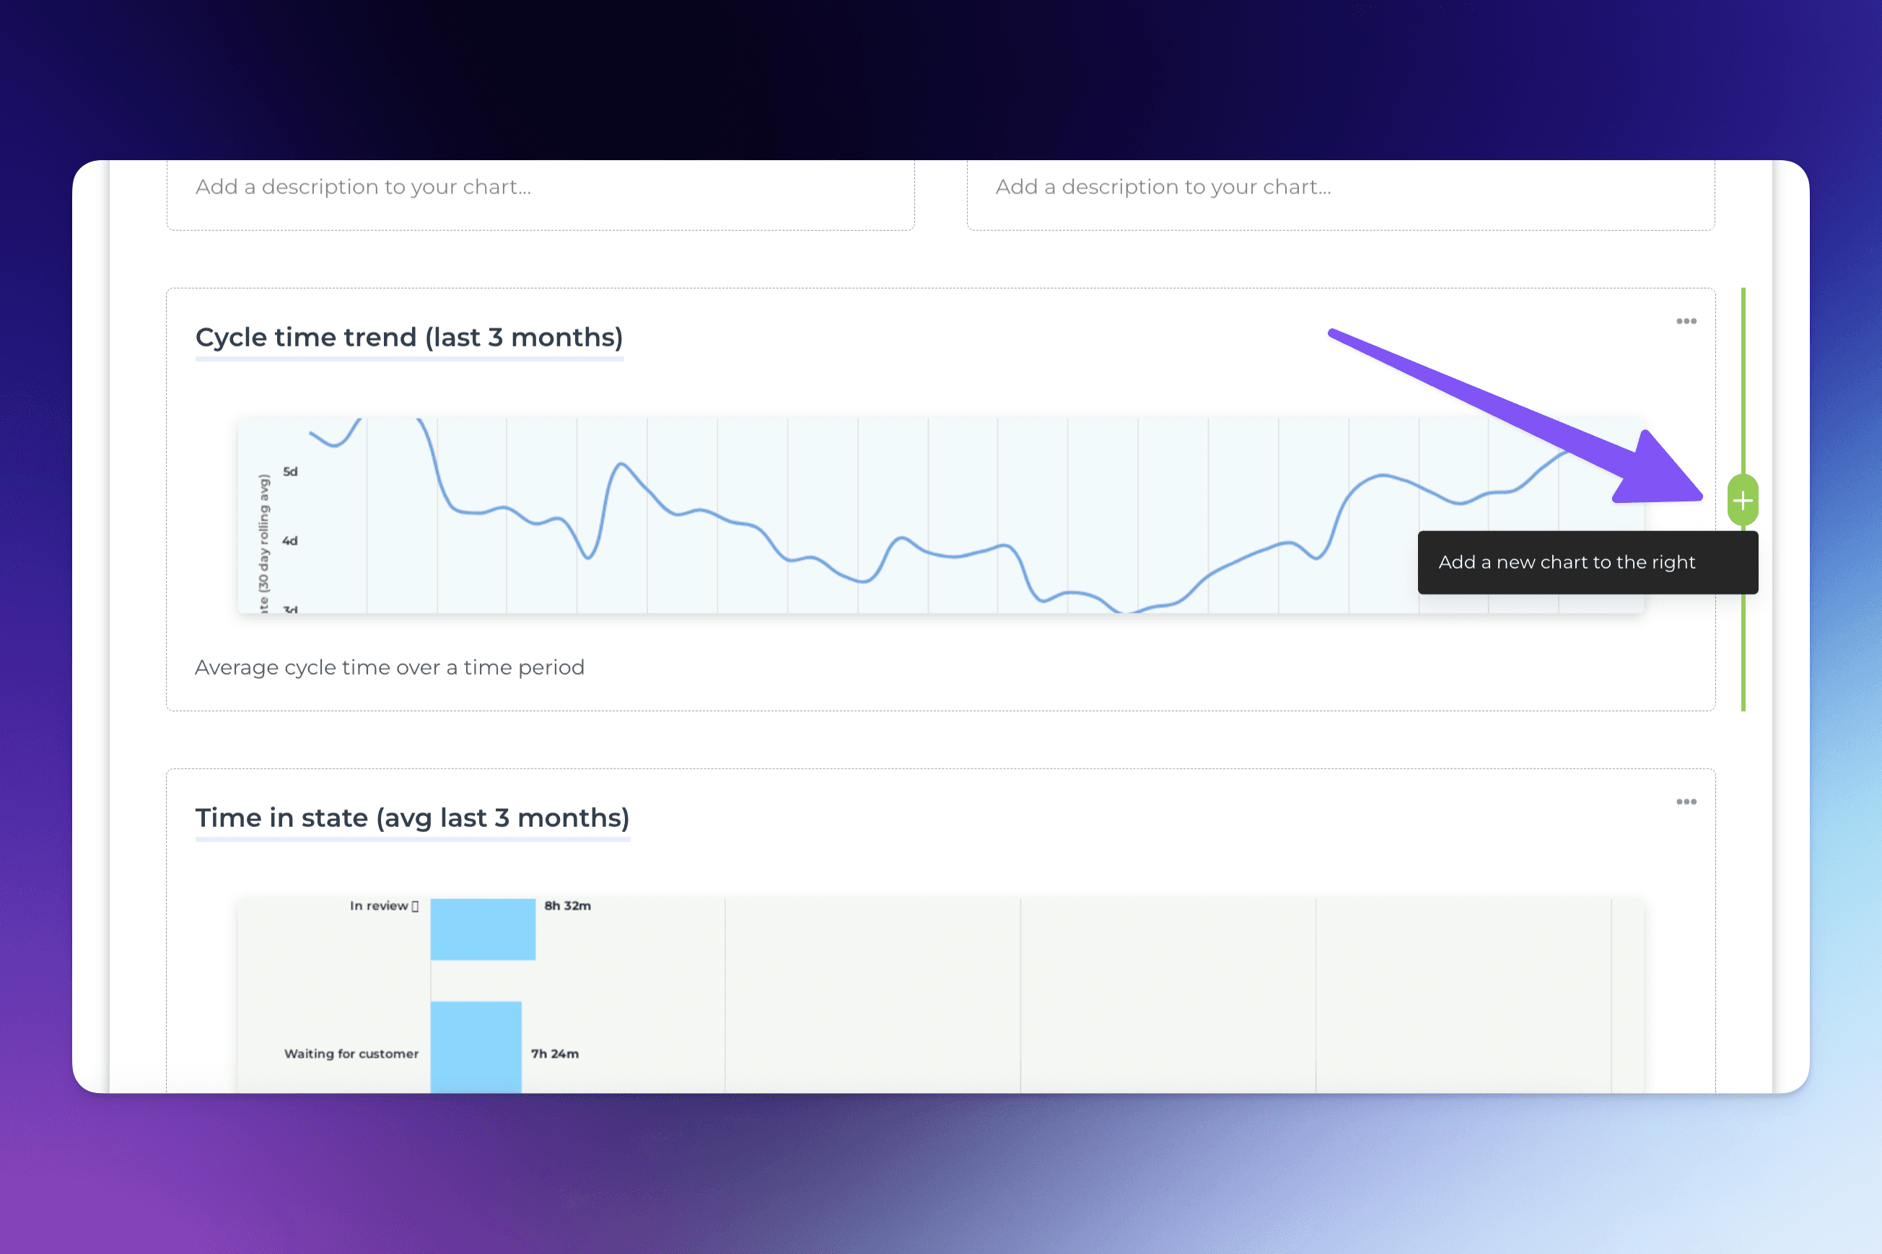This screenshot has height=1254, width=1882.
Task: Click the 5d y-axis label
Action: click(x=290, y=472)
